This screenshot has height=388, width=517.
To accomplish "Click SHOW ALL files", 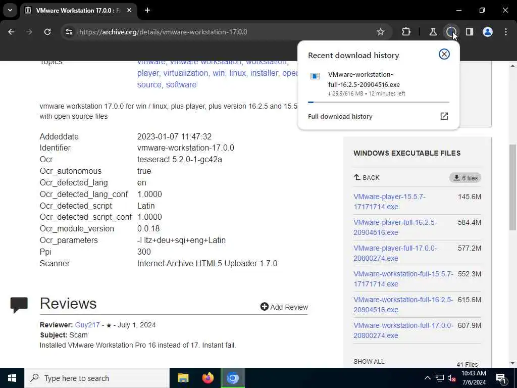I will 369,361.
